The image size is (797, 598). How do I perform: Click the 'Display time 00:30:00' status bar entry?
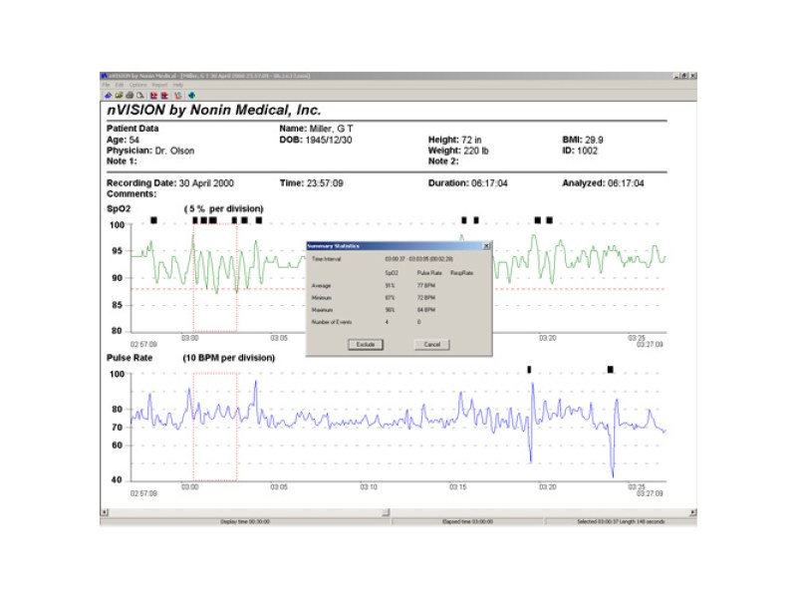pyautogui.click(x=245, y=521)
